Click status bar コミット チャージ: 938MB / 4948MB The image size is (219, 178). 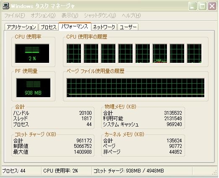129,171
